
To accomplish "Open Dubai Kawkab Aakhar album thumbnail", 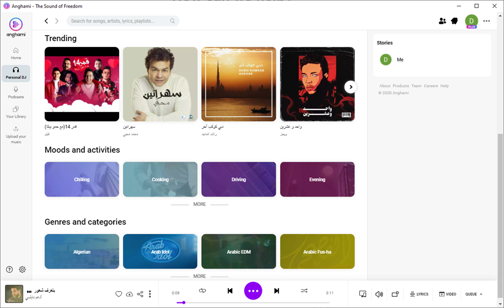I will pos(238,84).
